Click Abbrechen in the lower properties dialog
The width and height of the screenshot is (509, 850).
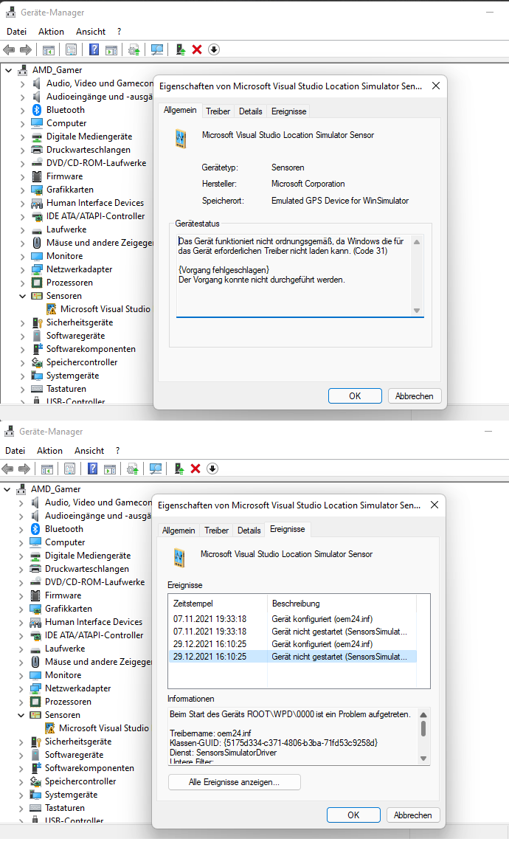click(412, 815)
